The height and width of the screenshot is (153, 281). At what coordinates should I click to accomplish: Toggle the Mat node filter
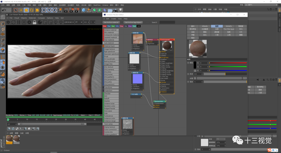pyautogui.click(x=105, y=26)
